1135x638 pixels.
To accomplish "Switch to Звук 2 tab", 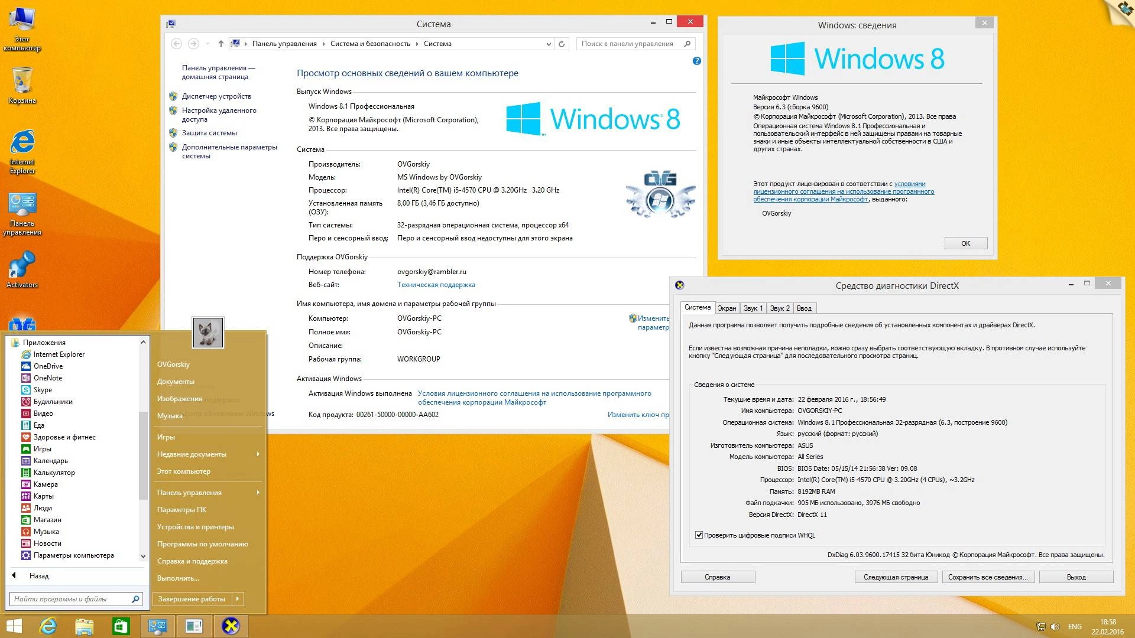I will 780,308.
